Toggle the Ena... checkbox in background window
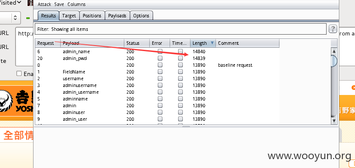This screenshot has width=355, height=168. (x=19, y=73)
